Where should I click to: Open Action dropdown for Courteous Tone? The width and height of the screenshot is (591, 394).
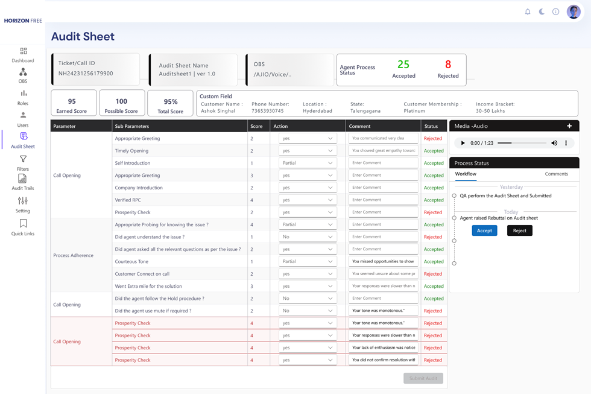tap(308, 262)
